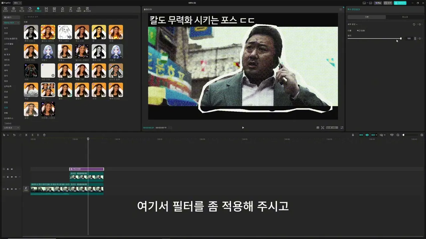Click the trash delete icon above timeline
This screenshot has height=239, width=426.
[44, 135]
